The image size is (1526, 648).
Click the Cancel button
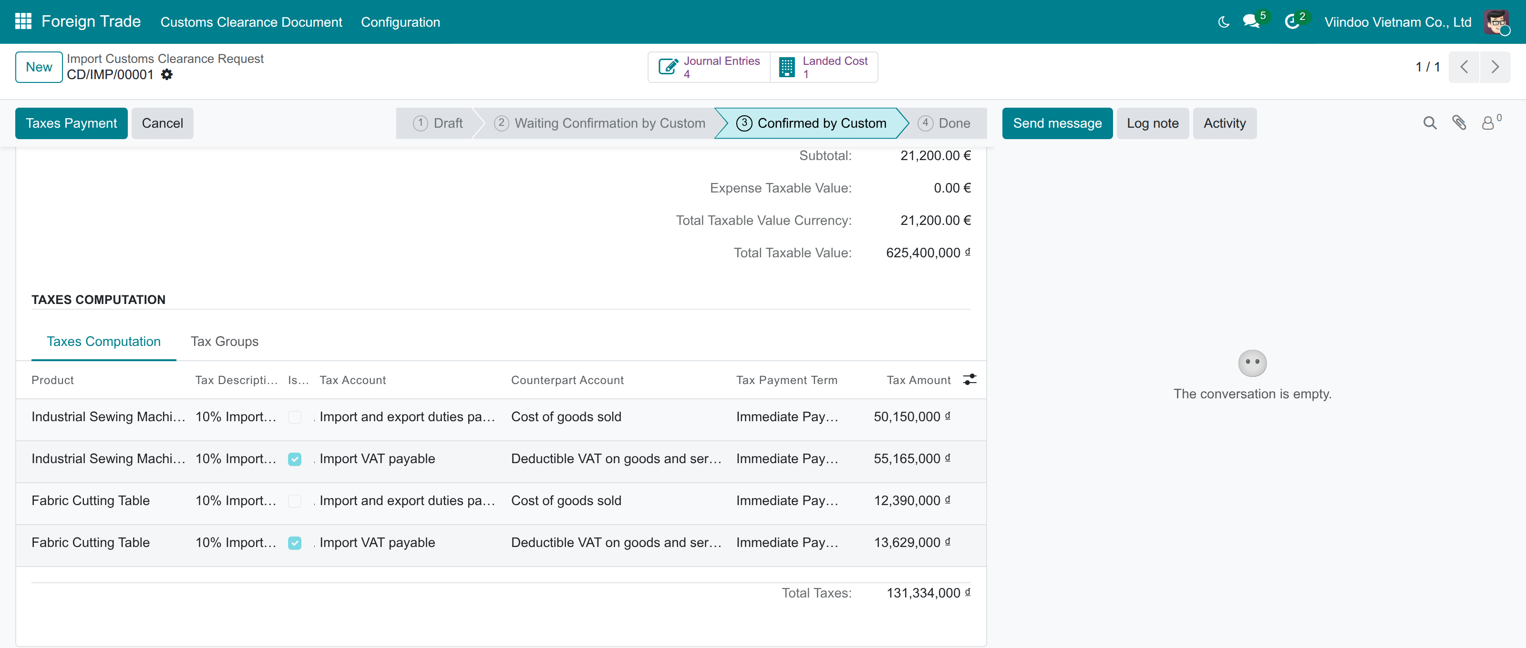162,123
